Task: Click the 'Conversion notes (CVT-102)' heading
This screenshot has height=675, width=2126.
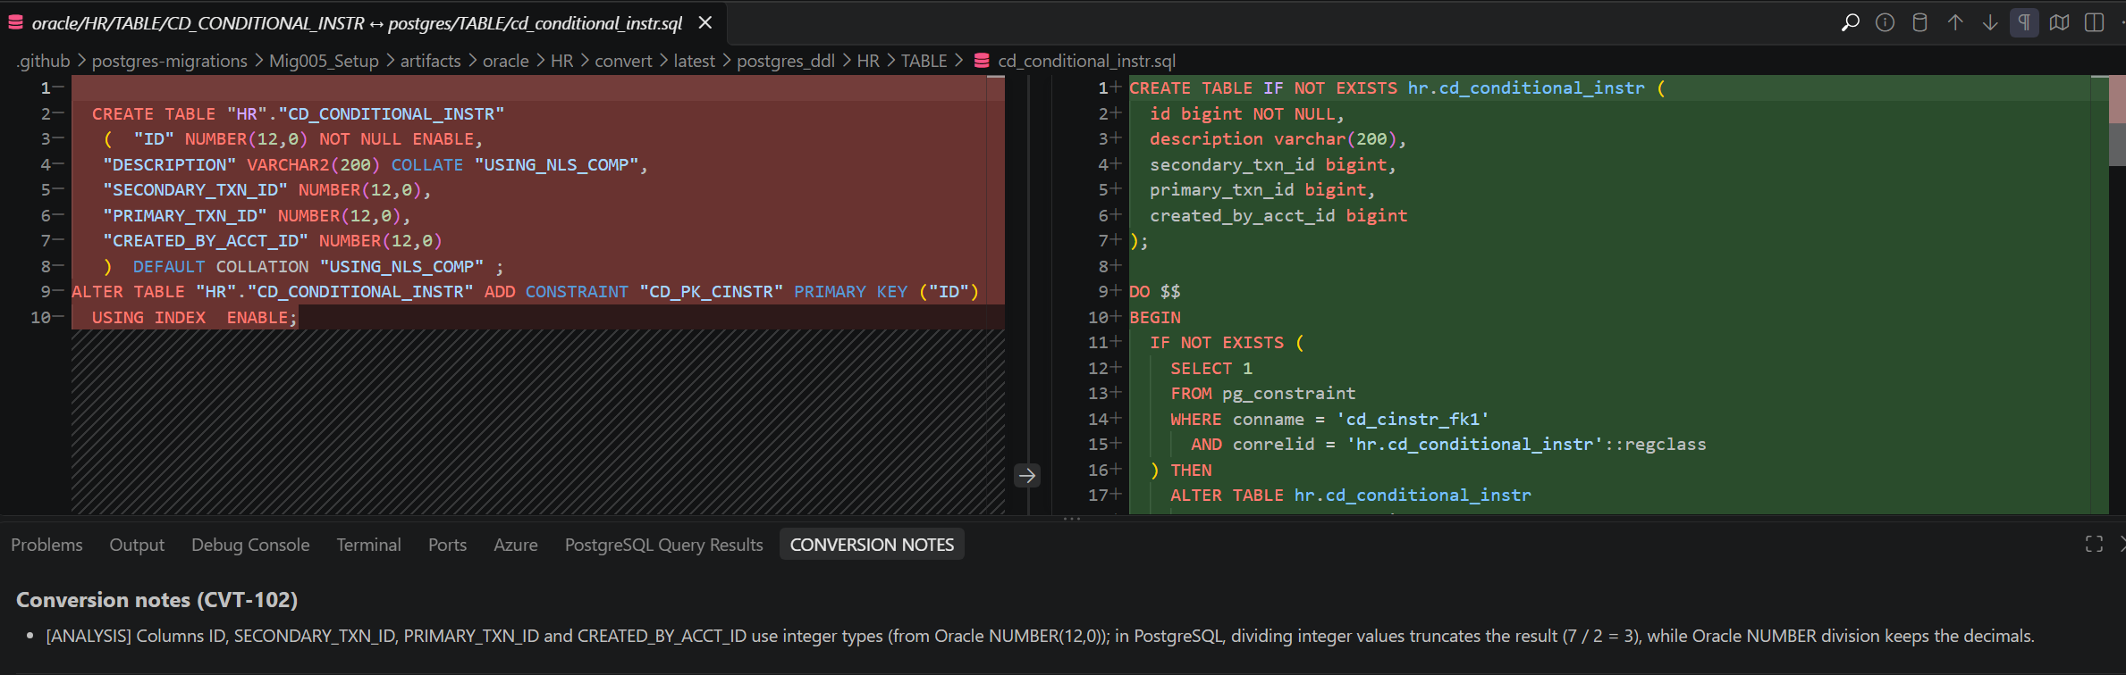Action: pyautogui.click(x=156, y=600)
